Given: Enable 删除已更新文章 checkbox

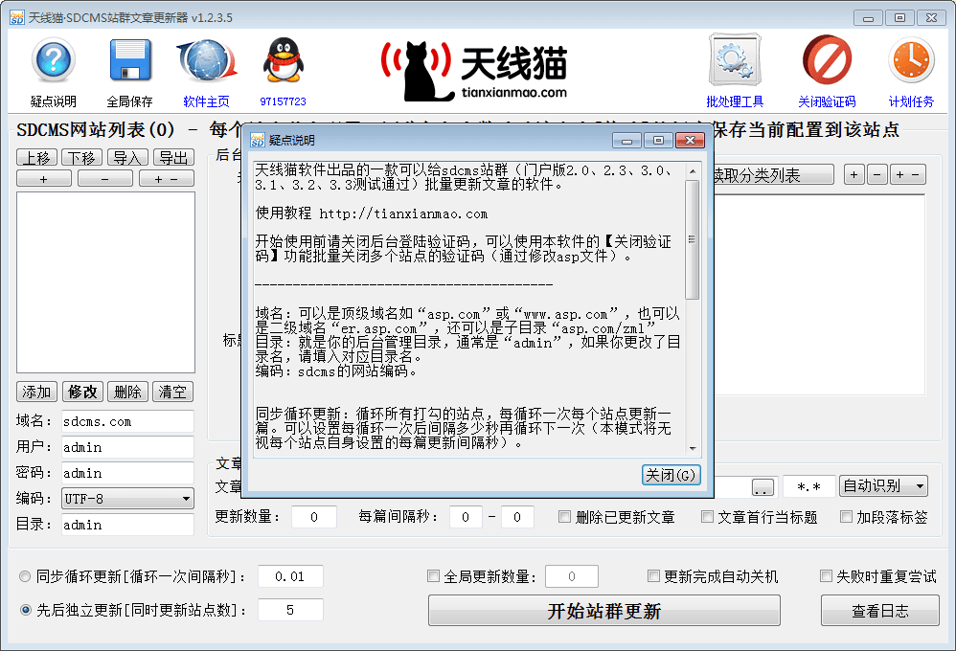Looking at the screenshot, I should [x=564, y=517].
